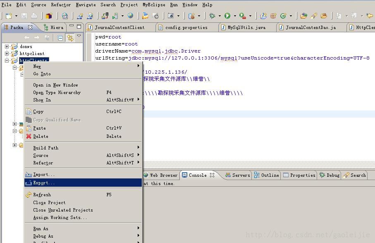
Task: Click the New wizard toolbar icon
Action: click(9, 16)
